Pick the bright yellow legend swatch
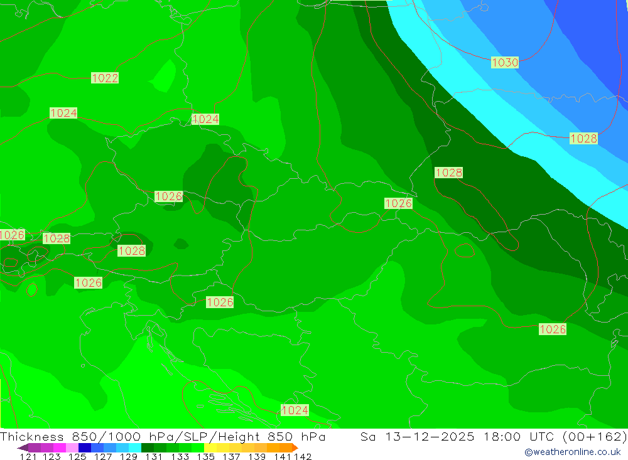 pos(210,447)
